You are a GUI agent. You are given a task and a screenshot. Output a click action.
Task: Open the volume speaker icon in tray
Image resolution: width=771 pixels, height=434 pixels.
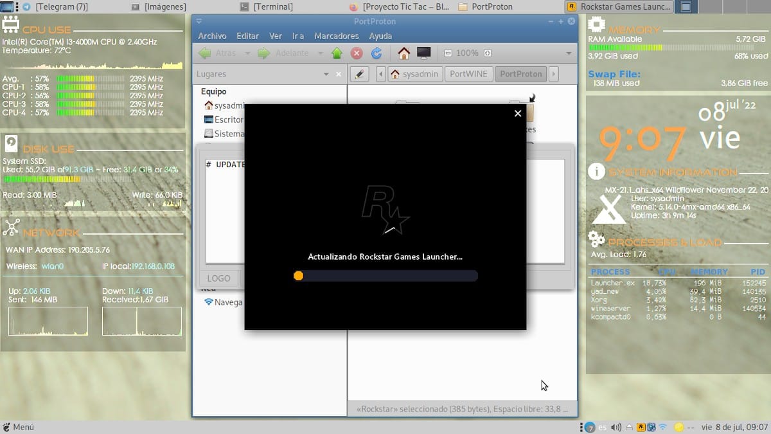tap(616, 427)
